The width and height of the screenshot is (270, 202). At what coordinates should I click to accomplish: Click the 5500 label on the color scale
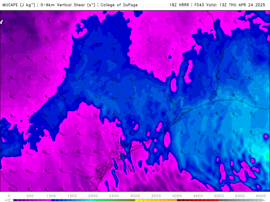(240, 196)
